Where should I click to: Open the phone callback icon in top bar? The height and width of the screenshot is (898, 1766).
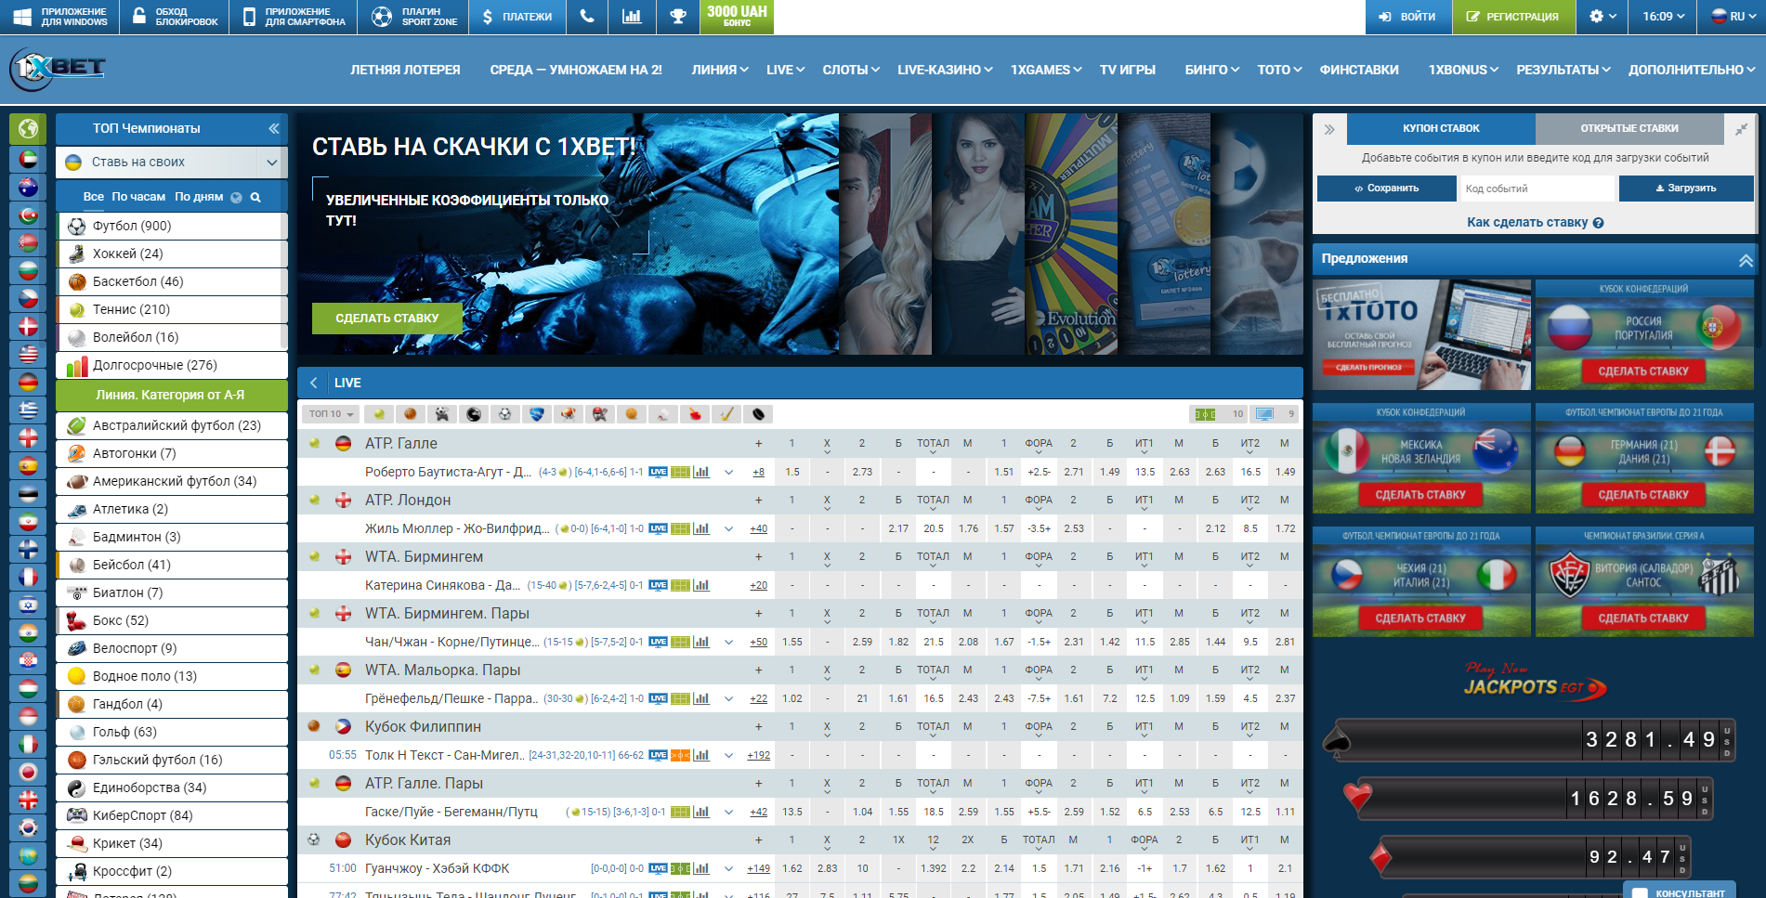tap(587, 17)
